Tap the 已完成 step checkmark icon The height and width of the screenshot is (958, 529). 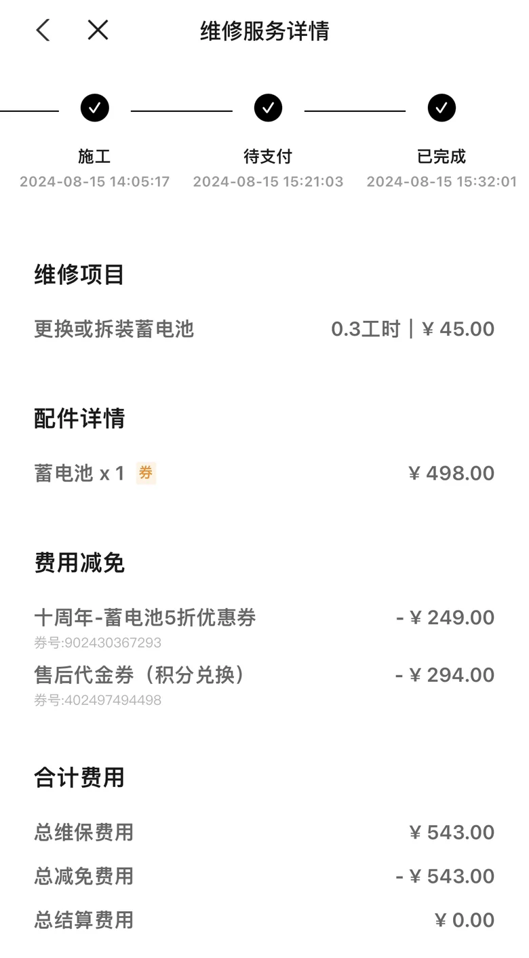442,108
